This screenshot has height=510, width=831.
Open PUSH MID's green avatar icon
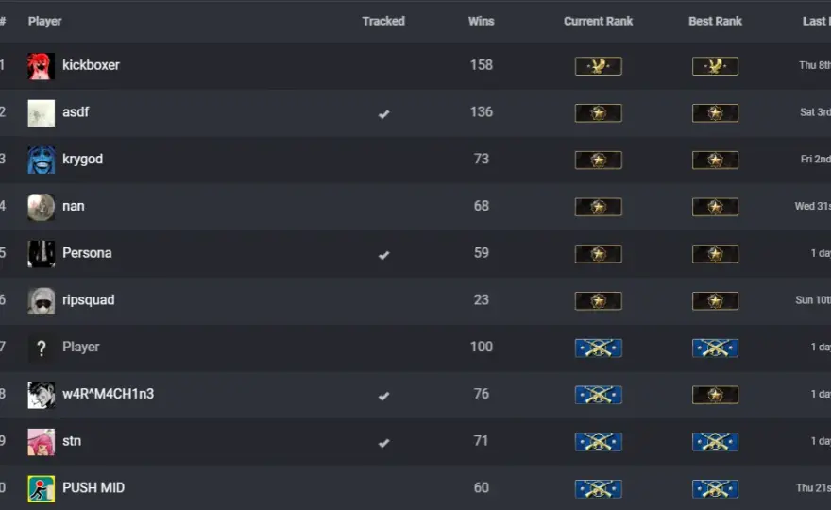(x=41, y=489)
